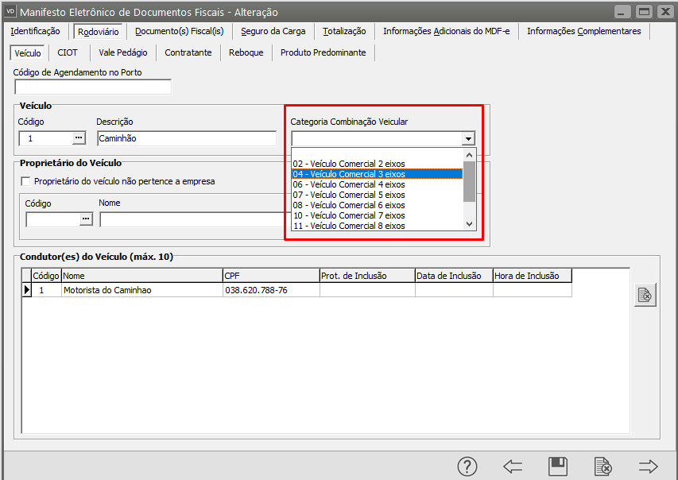678x480 pixels.
Task: Open the help question mark icon
Action: click(x=467, y=466)
